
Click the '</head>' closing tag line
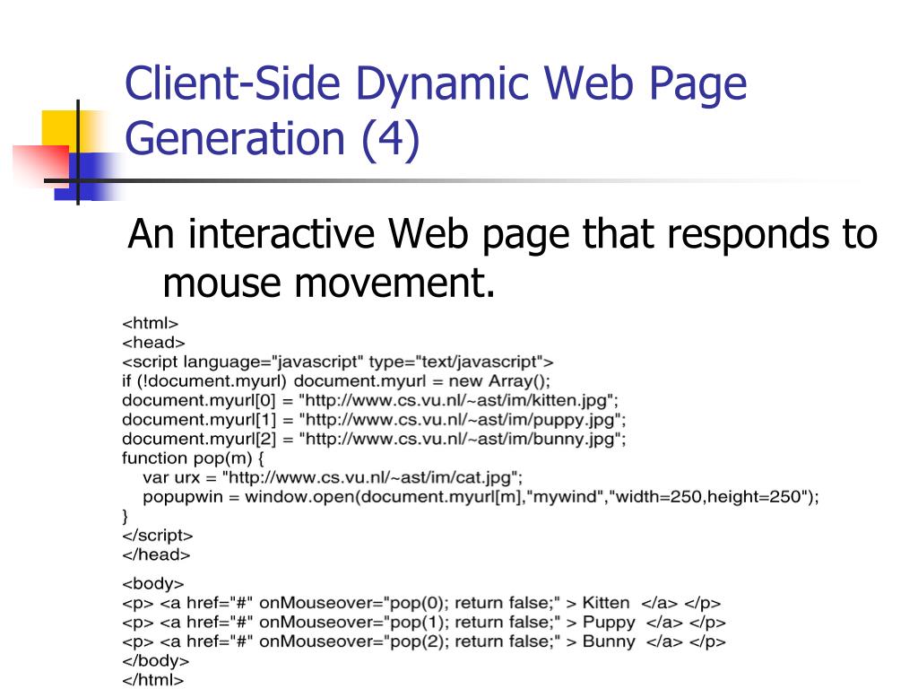click(156, 554)
